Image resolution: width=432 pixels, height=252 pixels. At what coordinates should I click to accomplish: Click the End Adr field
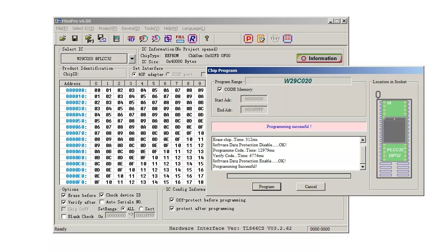point(254,110)
